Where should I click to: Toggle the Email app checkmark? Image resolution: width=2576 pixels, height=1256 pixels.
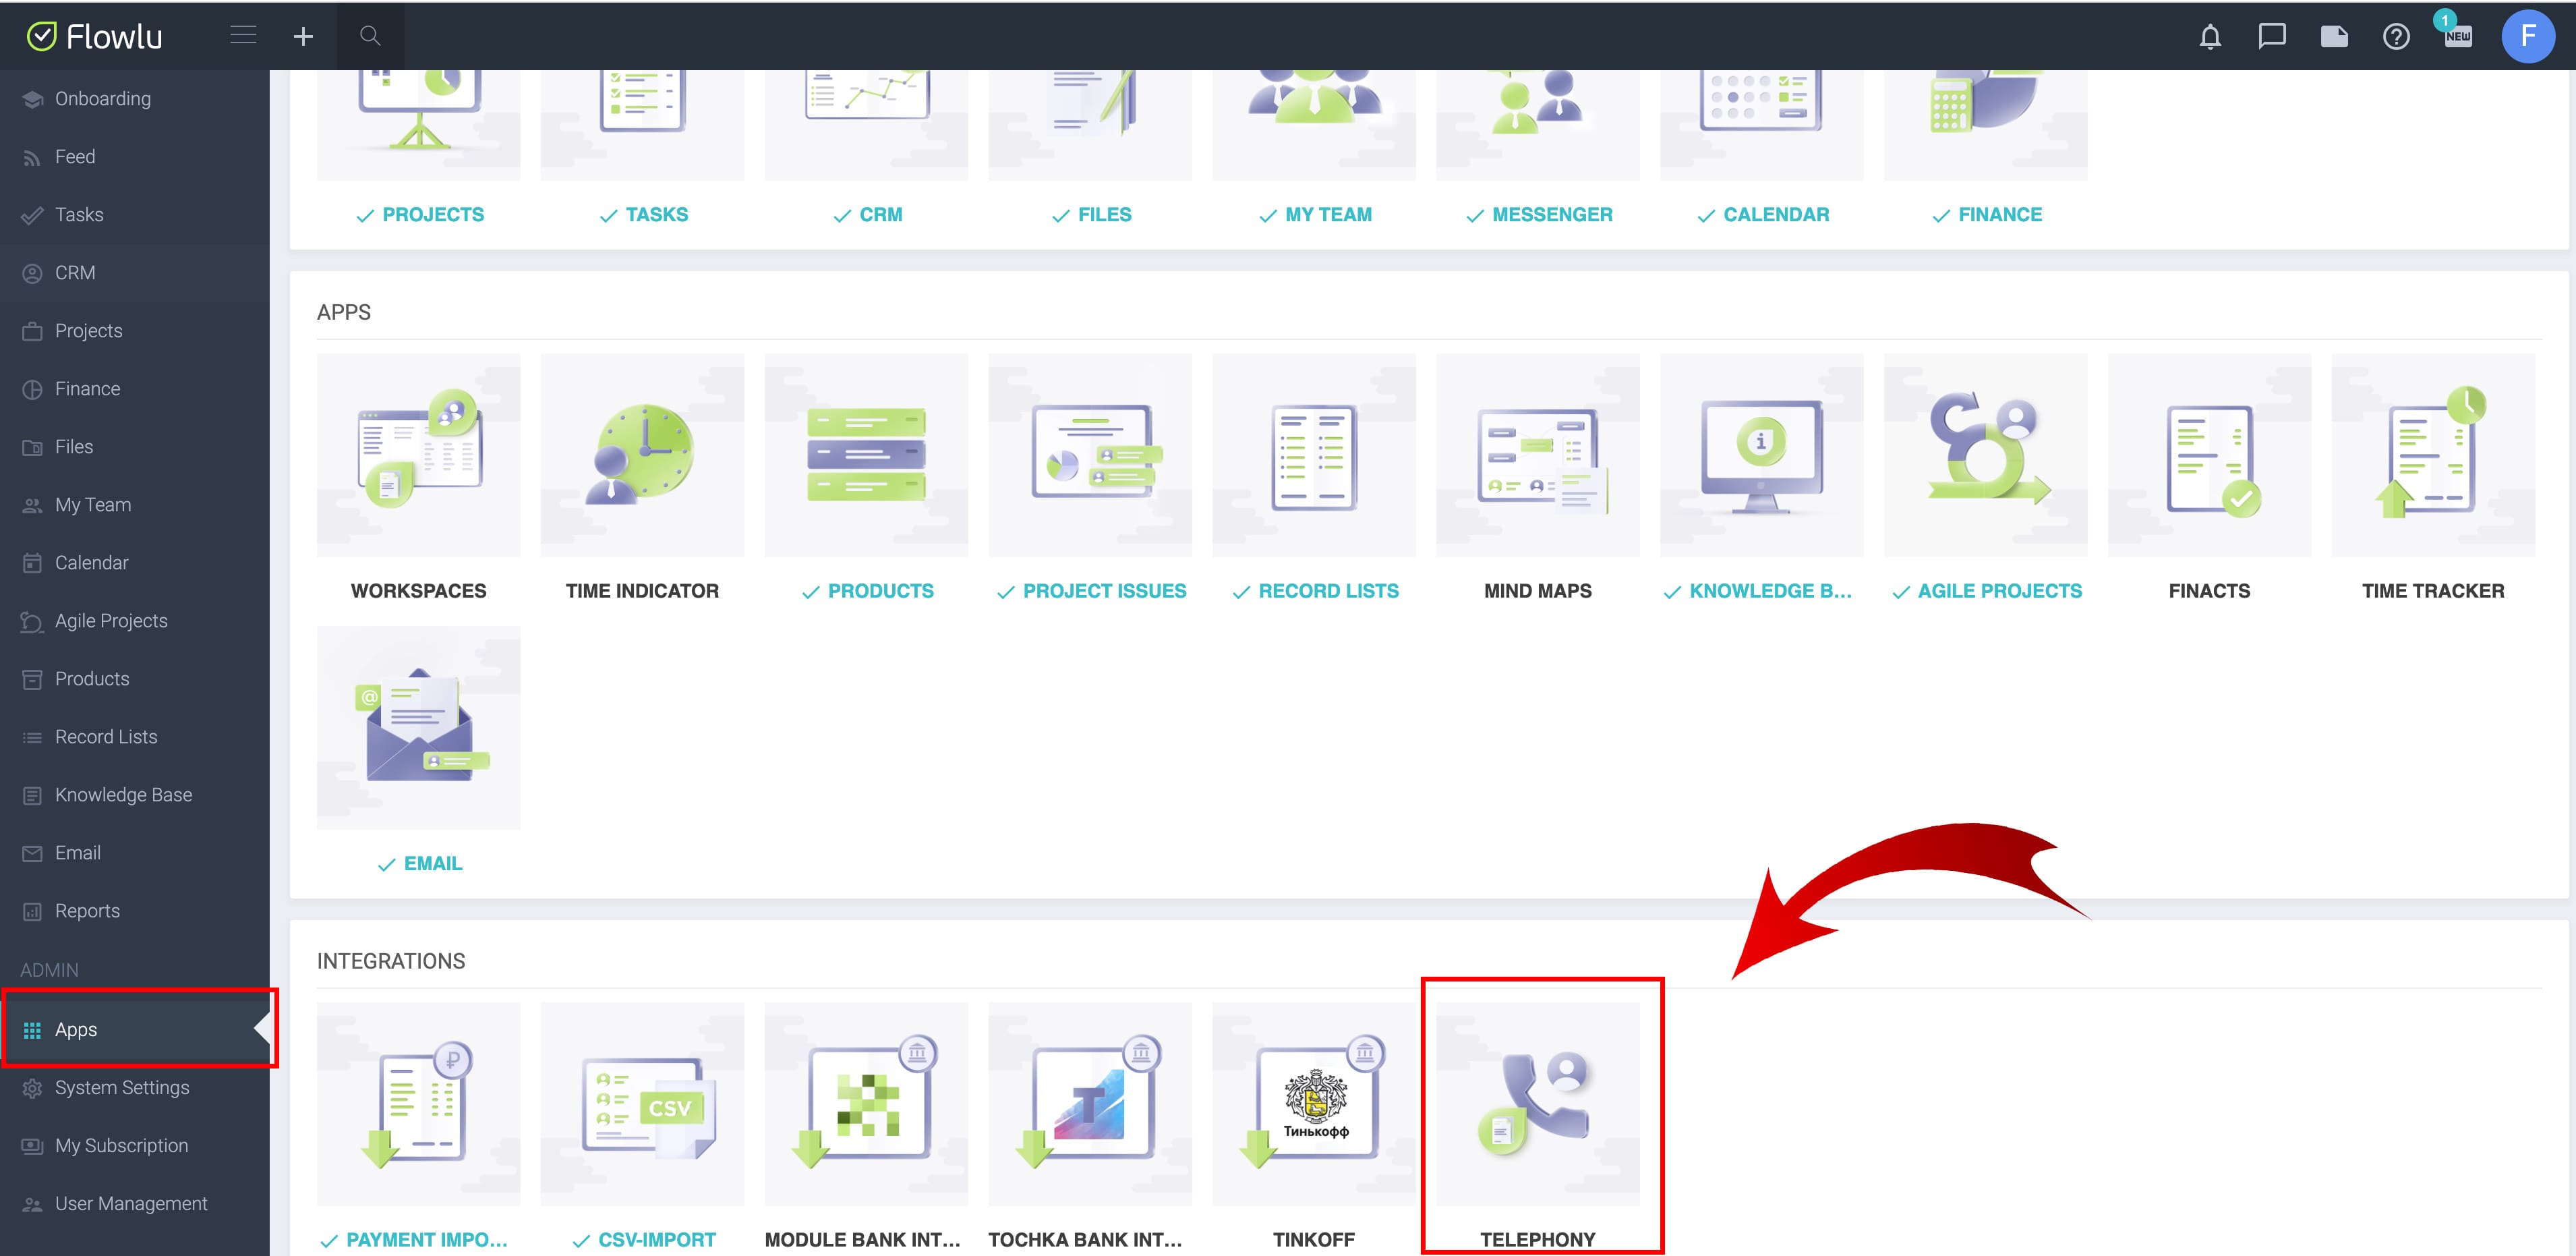386,863
